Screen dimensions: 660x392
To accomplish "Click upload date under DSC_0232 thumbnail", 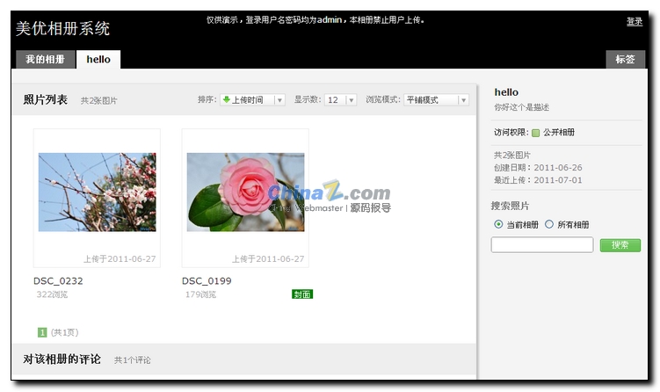I will 120,259.
